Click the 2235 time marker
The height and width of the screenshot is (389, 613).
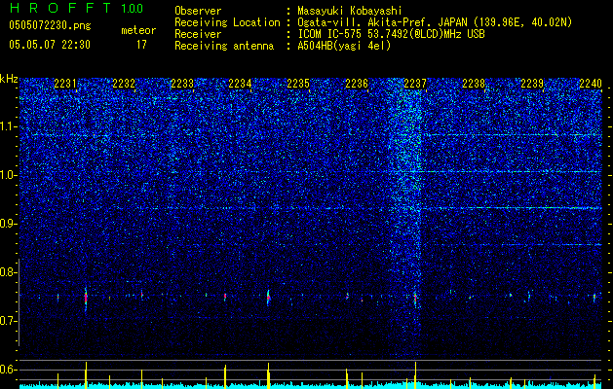[298, 84]
